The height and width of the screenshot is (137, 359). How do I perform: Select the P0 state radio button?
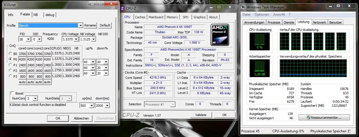[11, 59]
